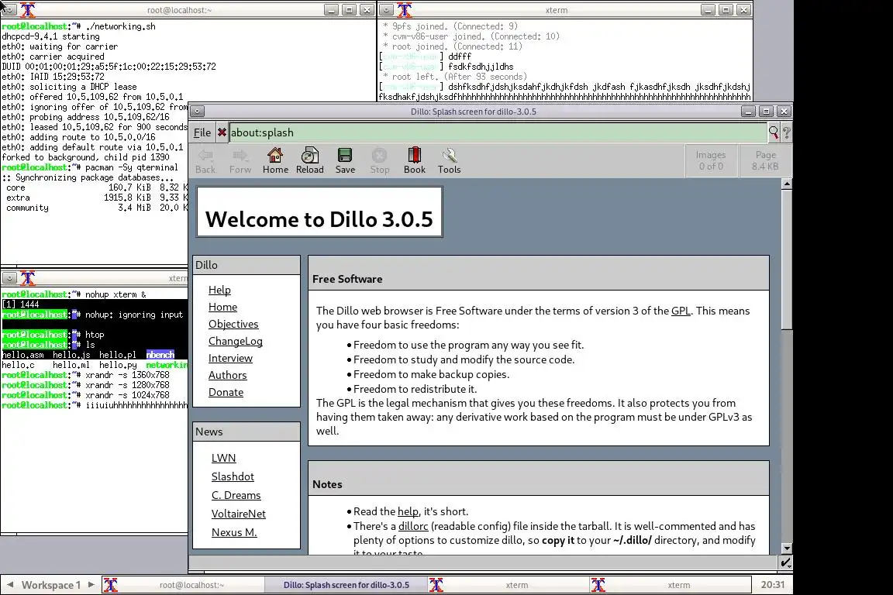Click the 'News' sidebar panel header
Screen dimensions: 893x595
247,432
